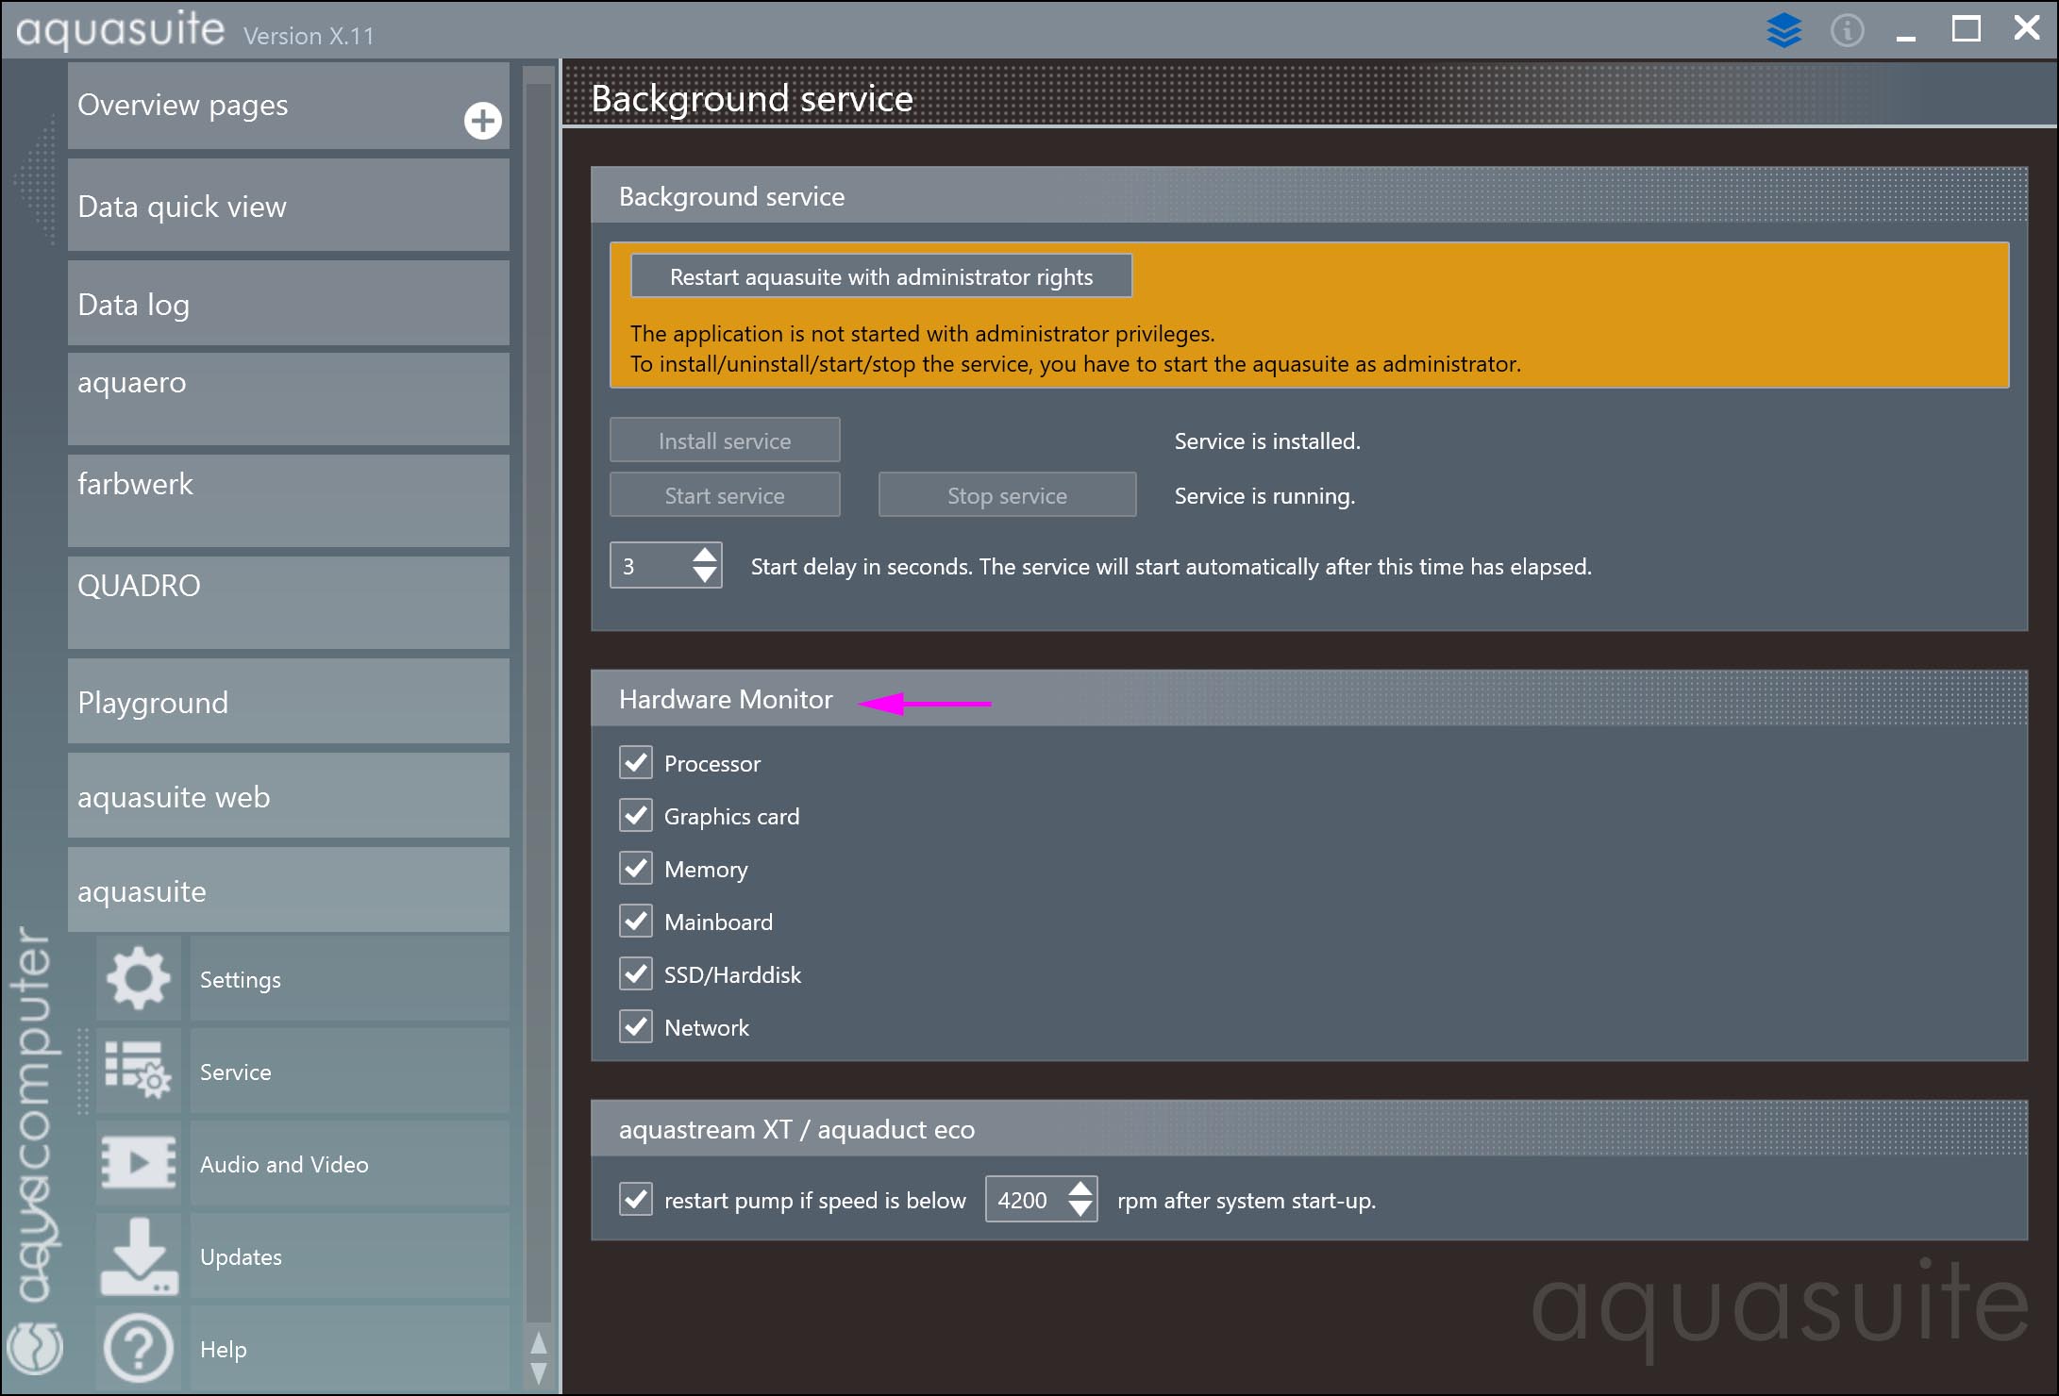The width and height of the screenshot is (2059, 1396).
Task: Click the Stop service button
Action: 1007,495
